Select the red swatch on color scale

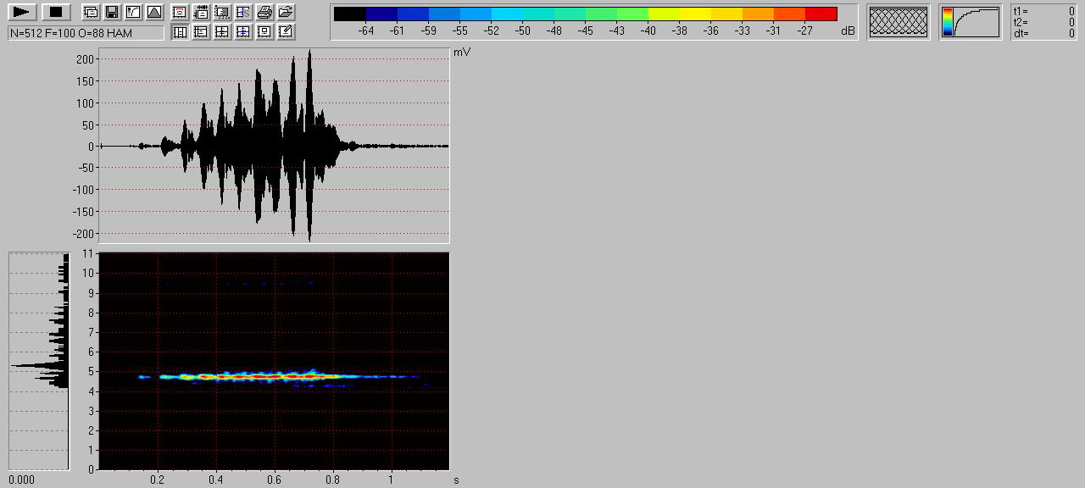pyautogui.click(x=821, y=14)
